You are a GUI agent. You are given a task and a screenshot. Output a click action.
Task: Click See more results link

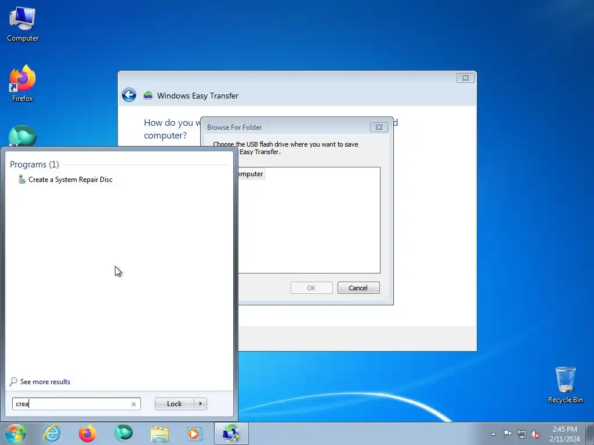click(x=45, y=381)
